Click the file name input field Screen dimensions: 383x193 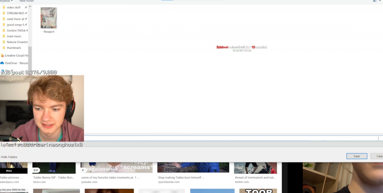[x=233, y=138]
